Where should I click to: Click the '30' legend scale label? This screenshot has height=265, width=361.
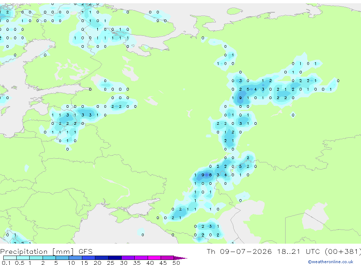(123, 263)
